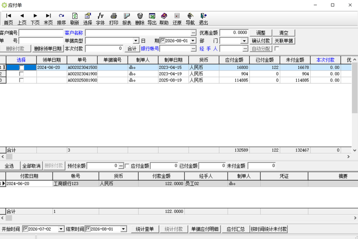Click the 删除 trash icon
Image resolution: width=358 pixels, height=239 pixels.
tap(140, 19)
